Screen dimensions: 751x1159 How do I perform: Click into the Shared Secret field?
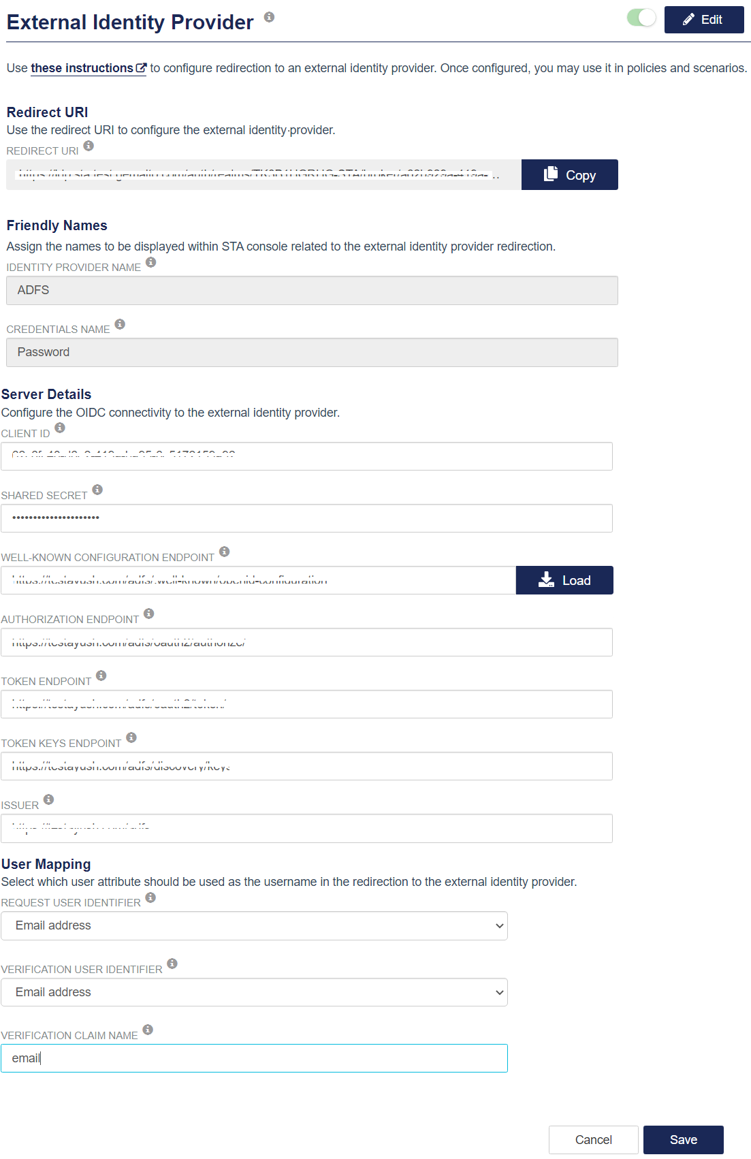coord(306,518)
